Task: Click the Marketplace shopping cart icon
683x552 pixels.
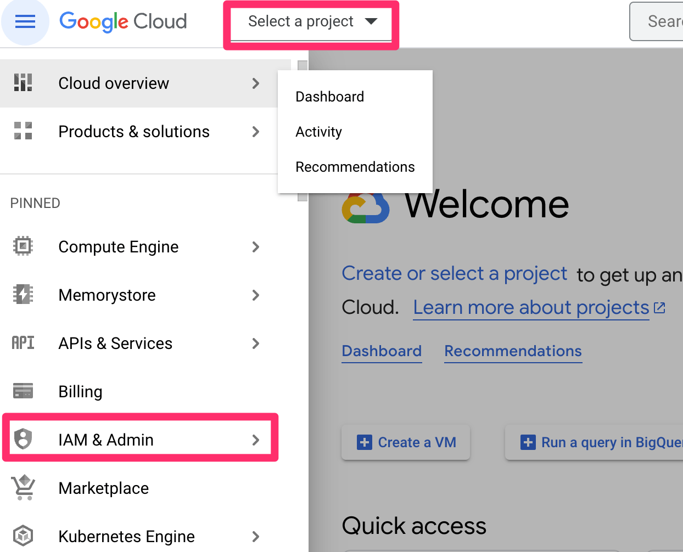Action: coord(23,487)
